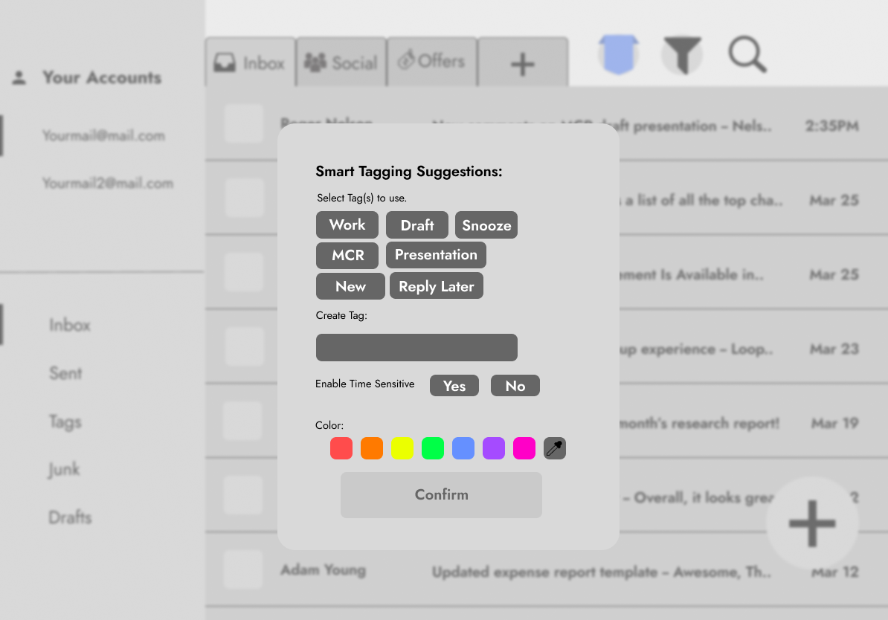The width and height of the screenshot is (888, 620).
Task: Click the blue tag label icon
Action: point(619,54)
